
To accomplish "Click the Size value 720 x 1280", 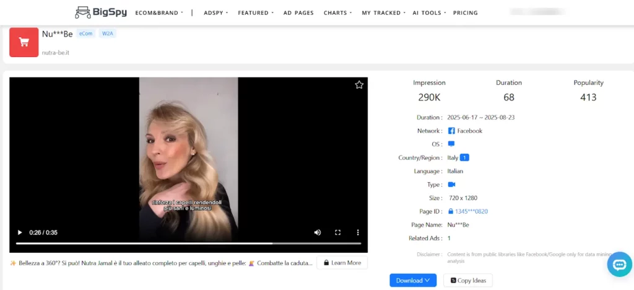I will click(463, 198).
